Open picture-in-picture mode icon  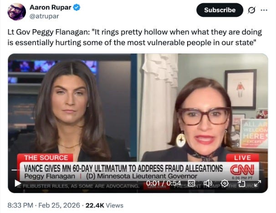pos(241,183)
